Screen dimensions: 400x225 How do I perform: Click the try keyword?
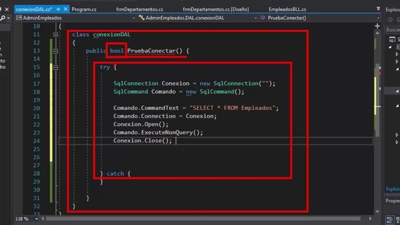coord(104,67)
